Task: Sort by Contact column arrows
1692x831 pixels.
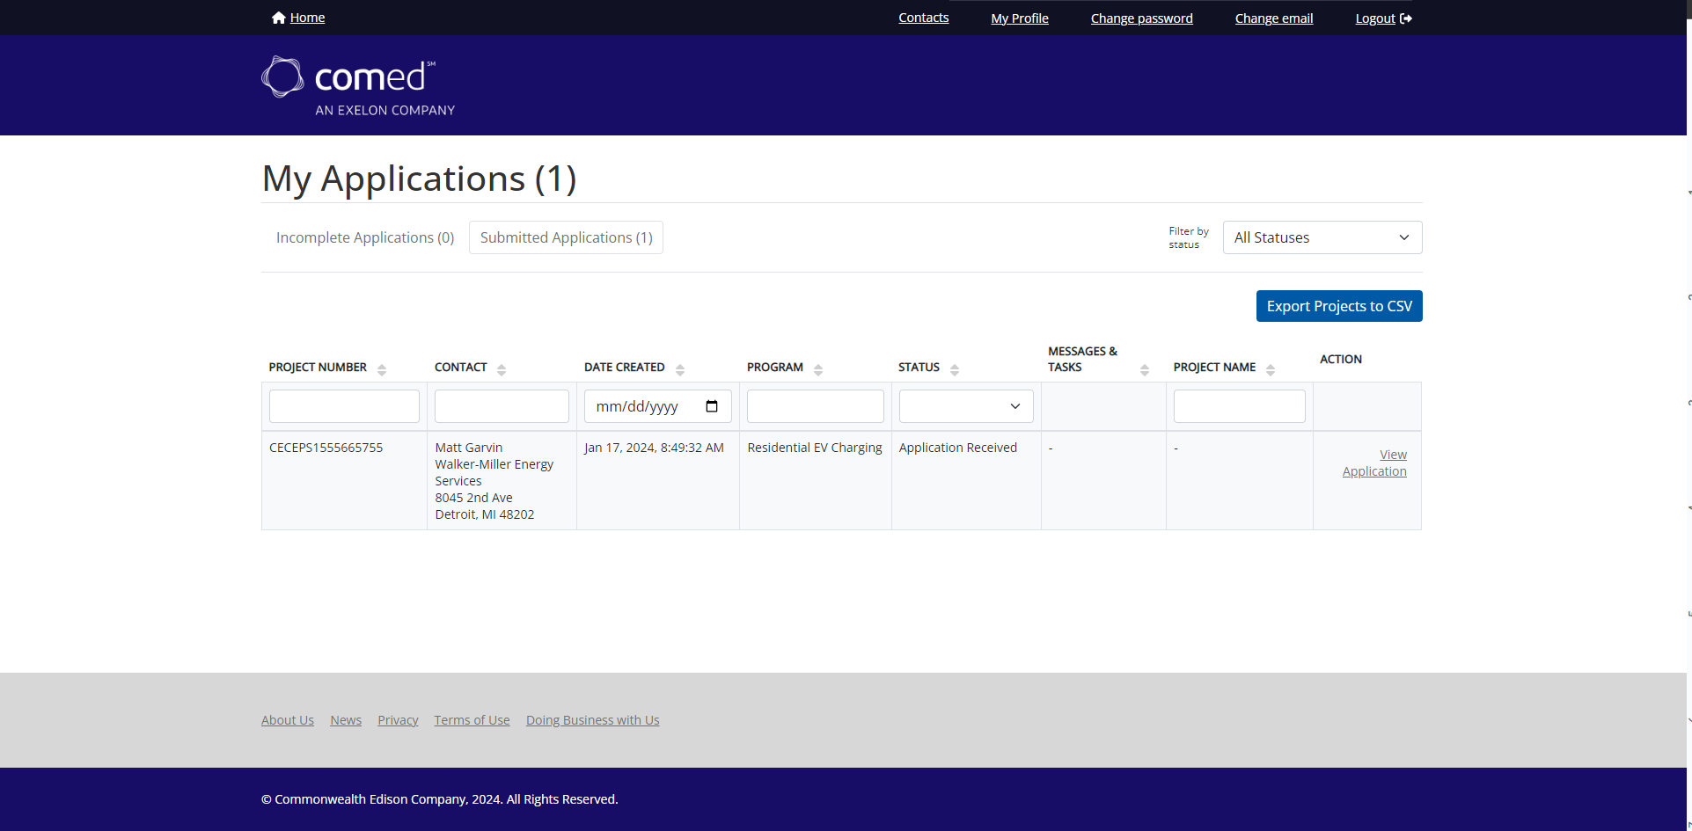Action: click(x=502, y=370)
